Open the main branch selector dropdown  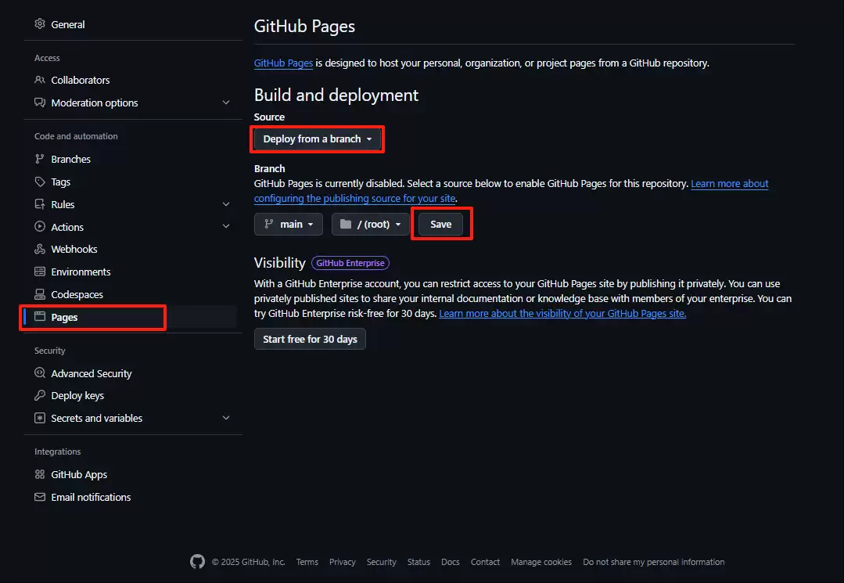pos(289,224)
